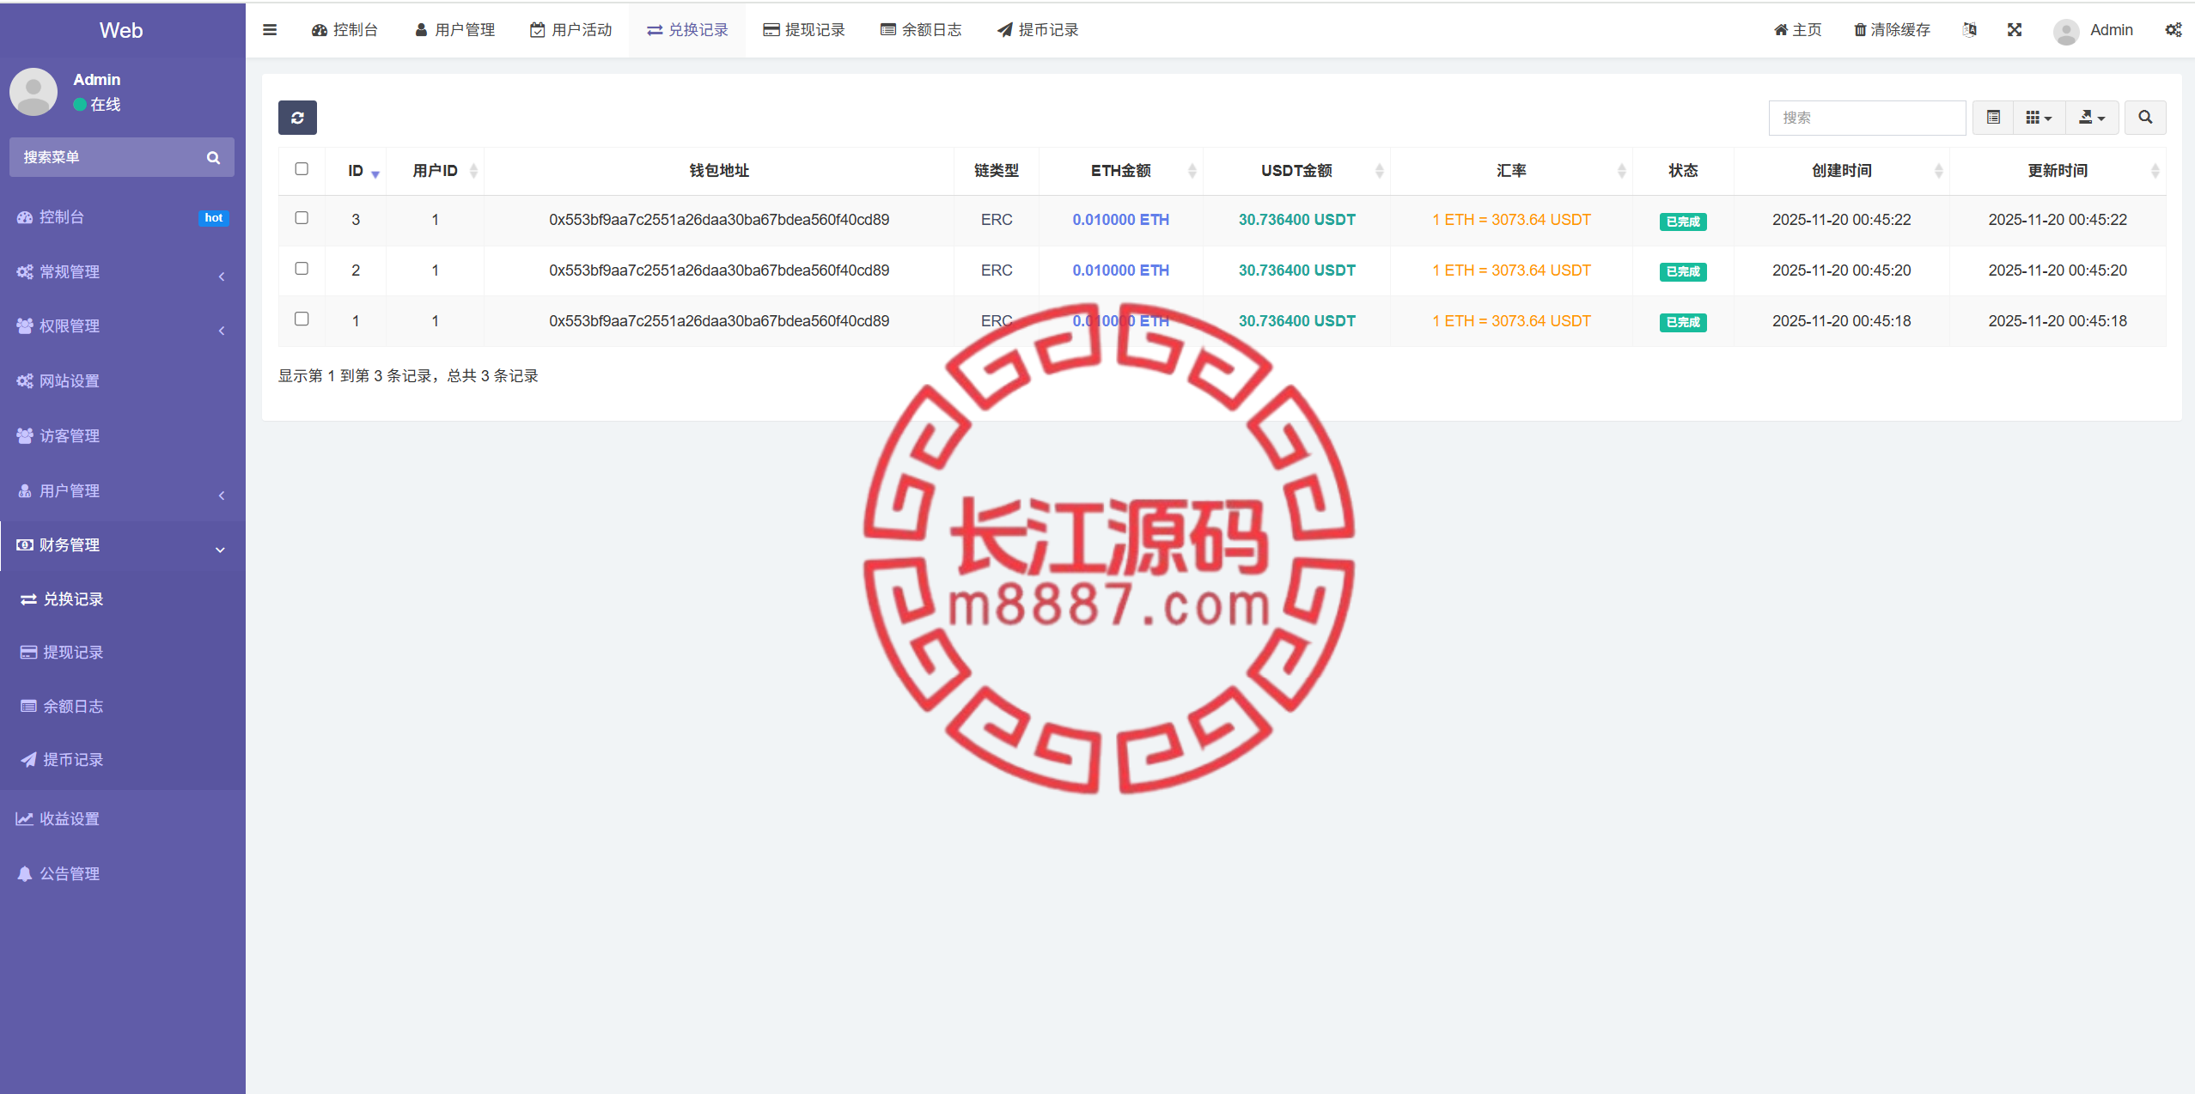Click 30.736400 USDT amount in row 3
2195x1094 pixels.
pos(1297,220)
